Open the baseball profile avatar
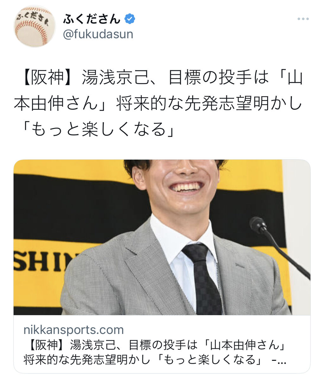 [x=34, y=26]
